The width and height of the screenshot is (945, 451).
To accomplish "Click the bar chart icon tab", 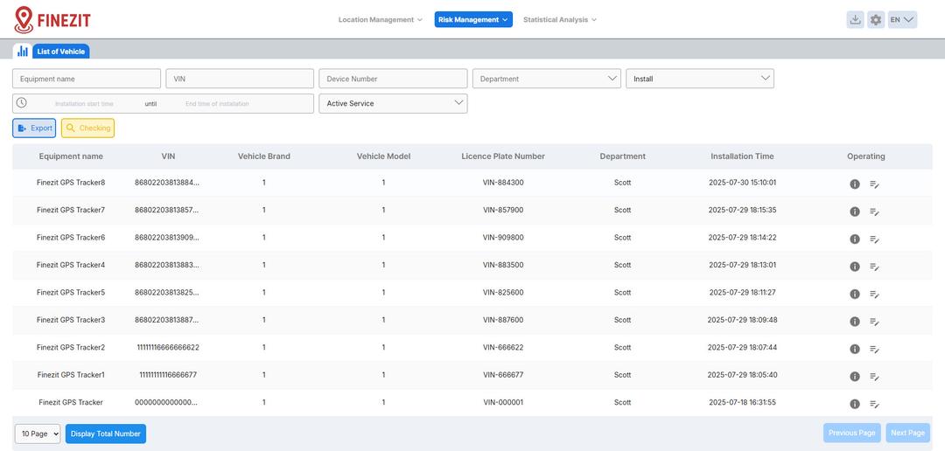I will pos(23,52).
